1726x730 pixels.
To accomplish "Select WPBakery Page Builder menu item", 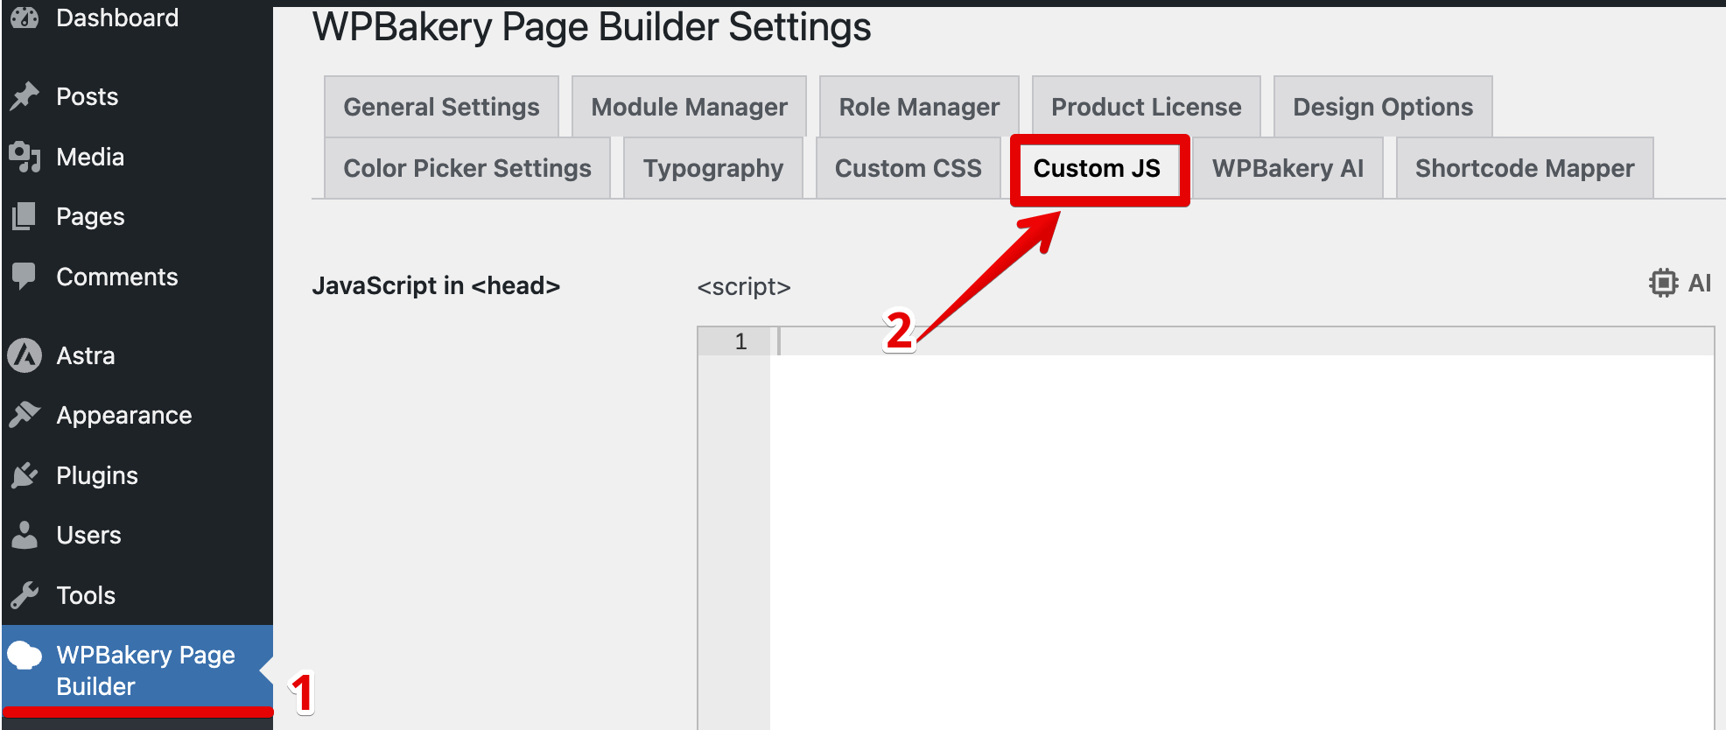I will click(137, 670).
